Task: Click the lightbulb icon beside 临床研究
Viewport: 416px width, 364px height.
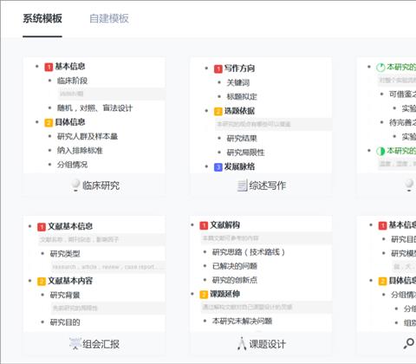Action: pyautogui.click(x=75, y=185)
